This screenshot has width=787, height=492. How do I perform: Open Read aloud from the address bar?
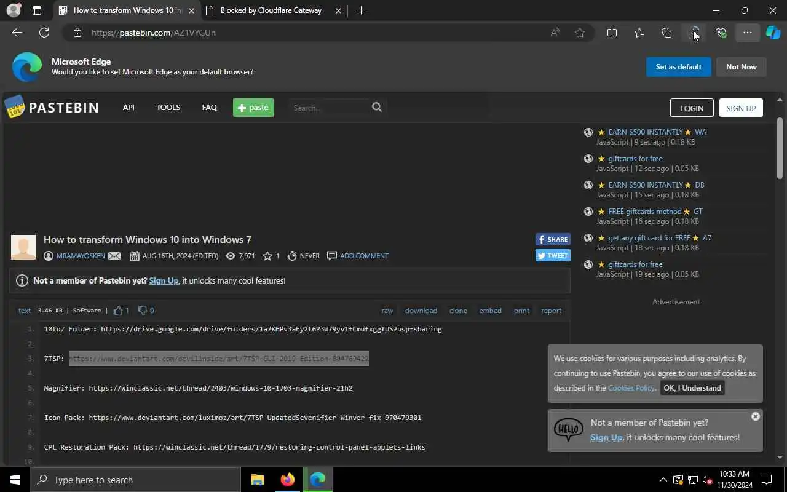tap(555, 33)
